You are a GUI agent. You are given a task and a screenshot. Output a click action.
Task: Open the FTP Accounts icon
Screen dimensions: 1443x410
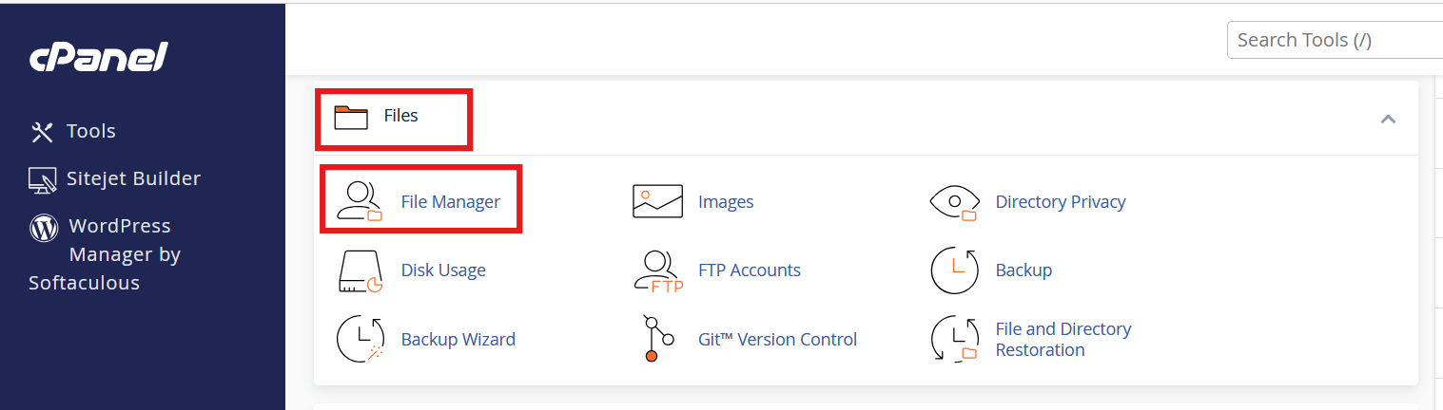(x=658, y=271)
